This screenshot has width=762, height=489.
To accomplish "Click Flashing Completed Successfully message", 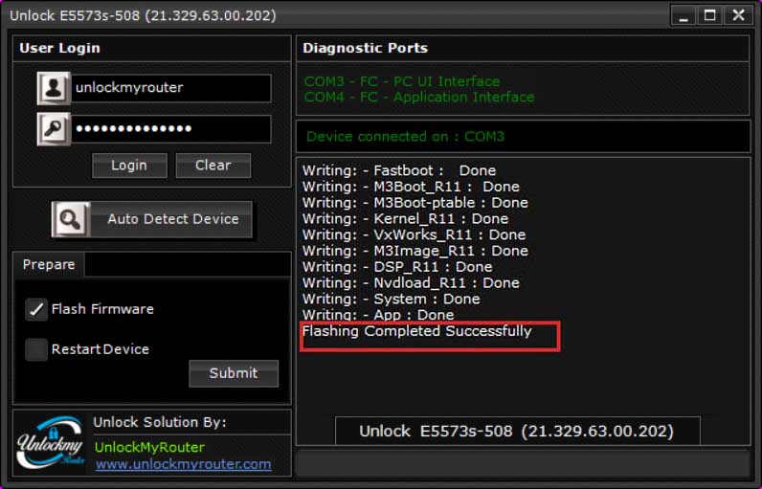I will pos(417,331).
